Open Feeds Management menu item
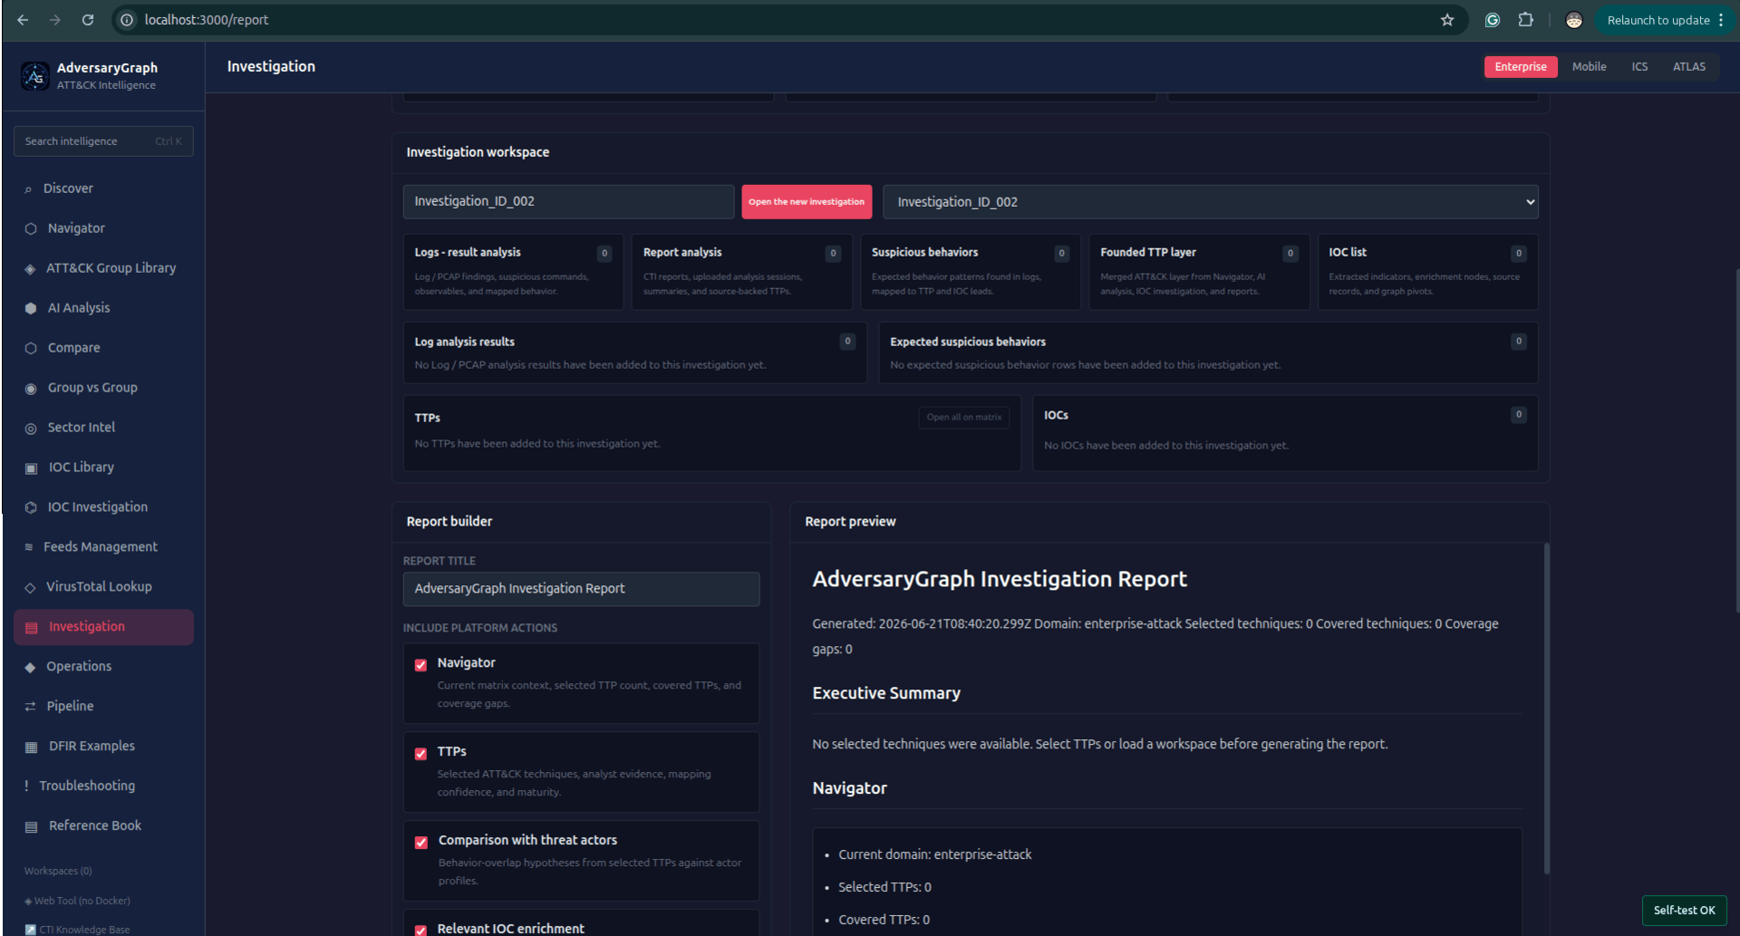Screen dimensions: 1740x936 click(x=103, y=547)
